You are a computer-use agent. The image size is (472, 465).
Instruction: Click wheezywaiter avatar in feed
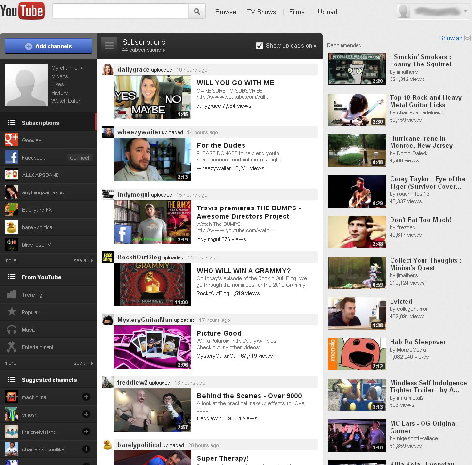(x=108, y=132)
